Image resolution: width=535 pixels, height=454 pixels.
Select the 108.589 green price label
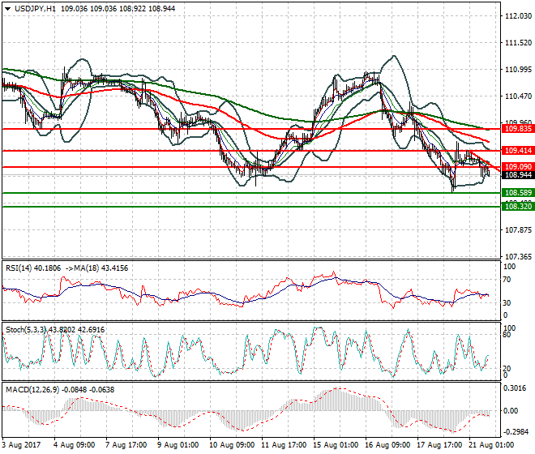click(517, 193)
